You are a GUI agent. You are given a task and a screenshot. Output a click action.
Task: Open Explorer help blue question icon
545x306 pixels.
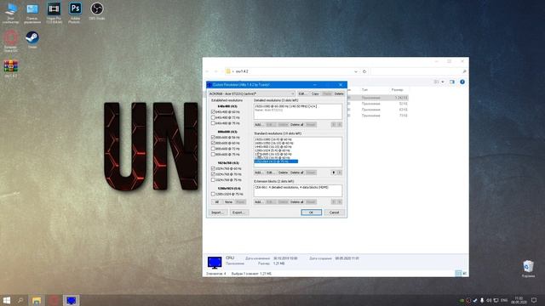click(462, 82)
